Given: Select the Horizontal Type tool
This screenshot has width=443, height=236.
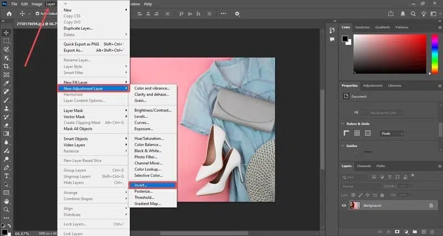Looking at the screenshot, I should pyautogui.click(x=6, y=176).
